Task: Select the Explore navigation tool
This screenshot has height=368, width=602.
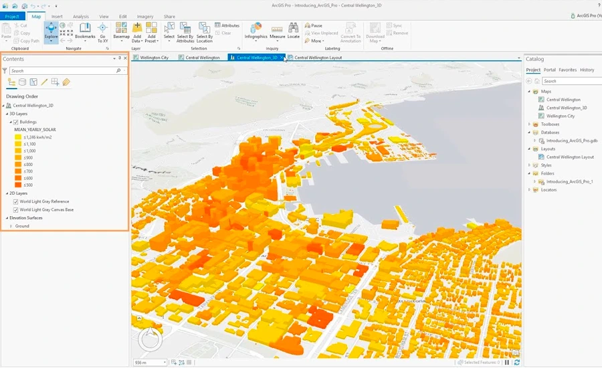Action: pyautogui.click(x=51, y=32)
